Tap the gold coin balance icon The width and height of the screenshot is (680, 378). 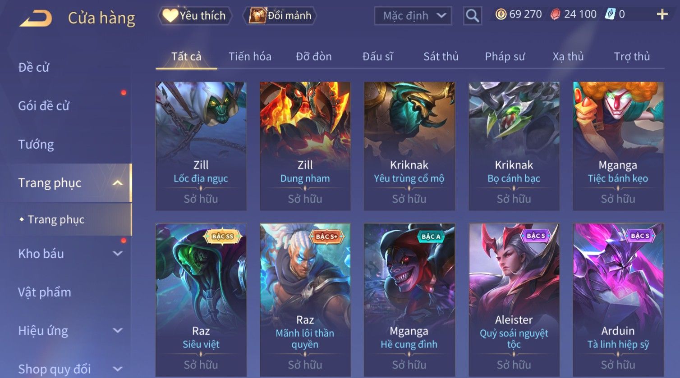501,14
